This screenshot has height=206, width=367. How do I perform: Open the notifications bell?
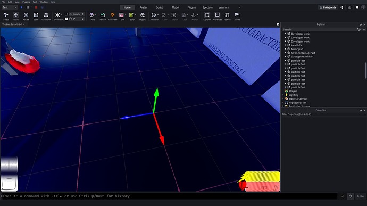[x=357, y=7]
